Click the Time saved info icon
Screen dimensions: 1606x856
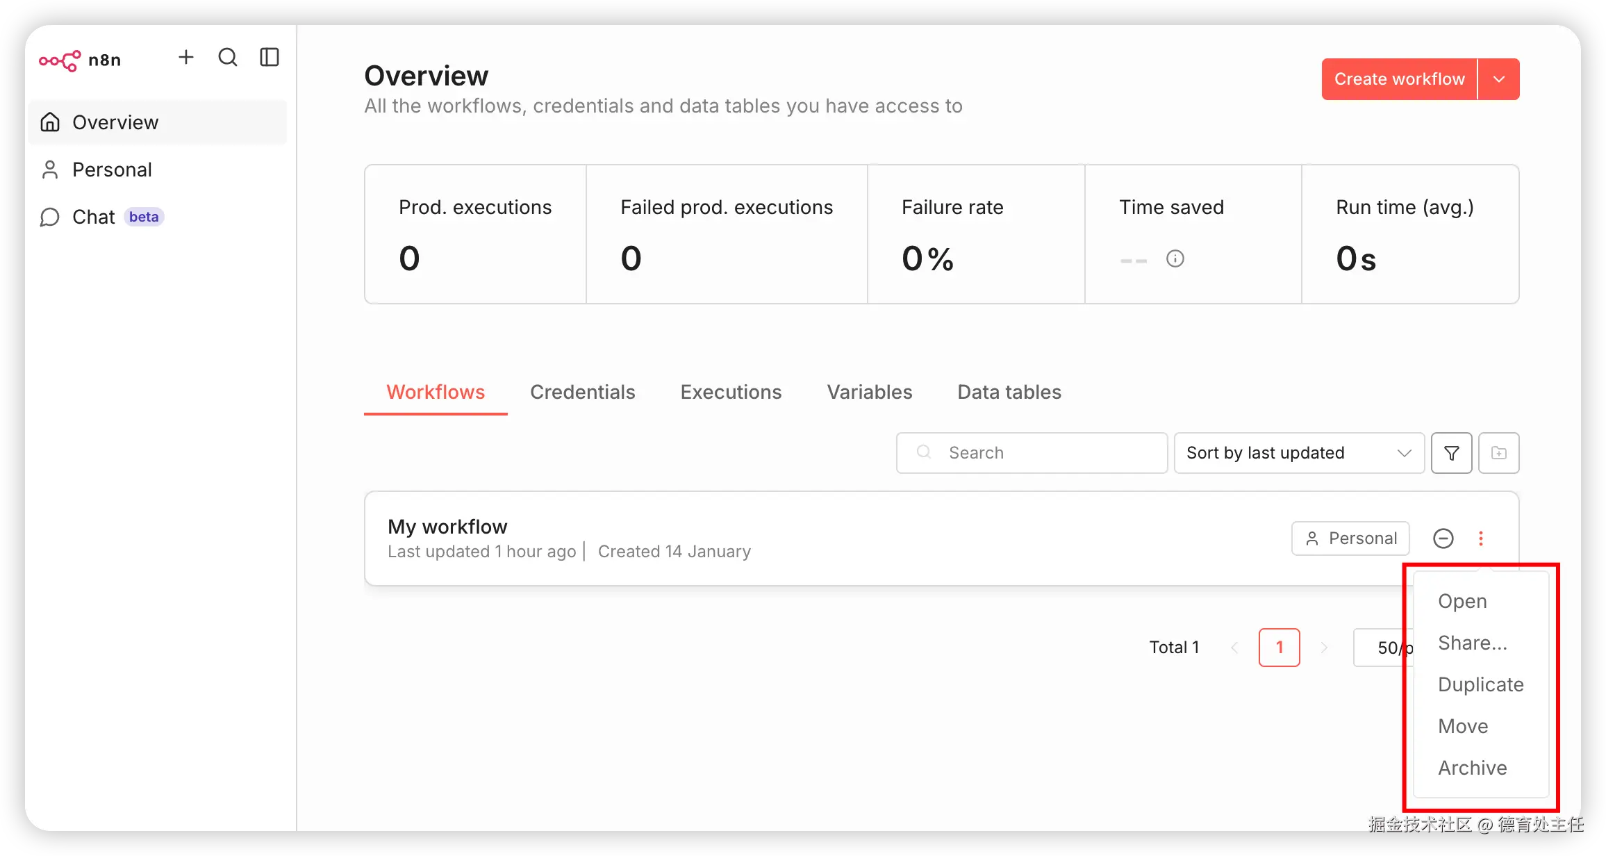[x=1175, y=258]
